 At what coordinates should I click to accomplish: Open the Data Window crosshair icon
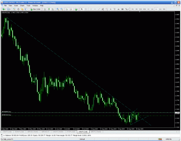click(x=18, y=9)
